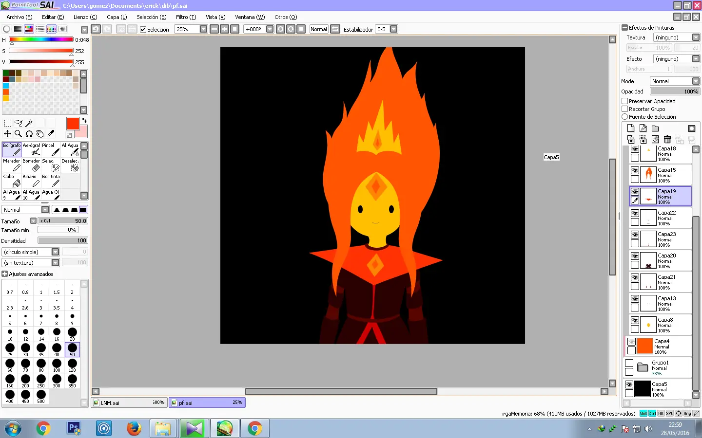Open Photoshop from the Windows taskbar
Screen dimensions: 702x438
[x=73, y=428]
